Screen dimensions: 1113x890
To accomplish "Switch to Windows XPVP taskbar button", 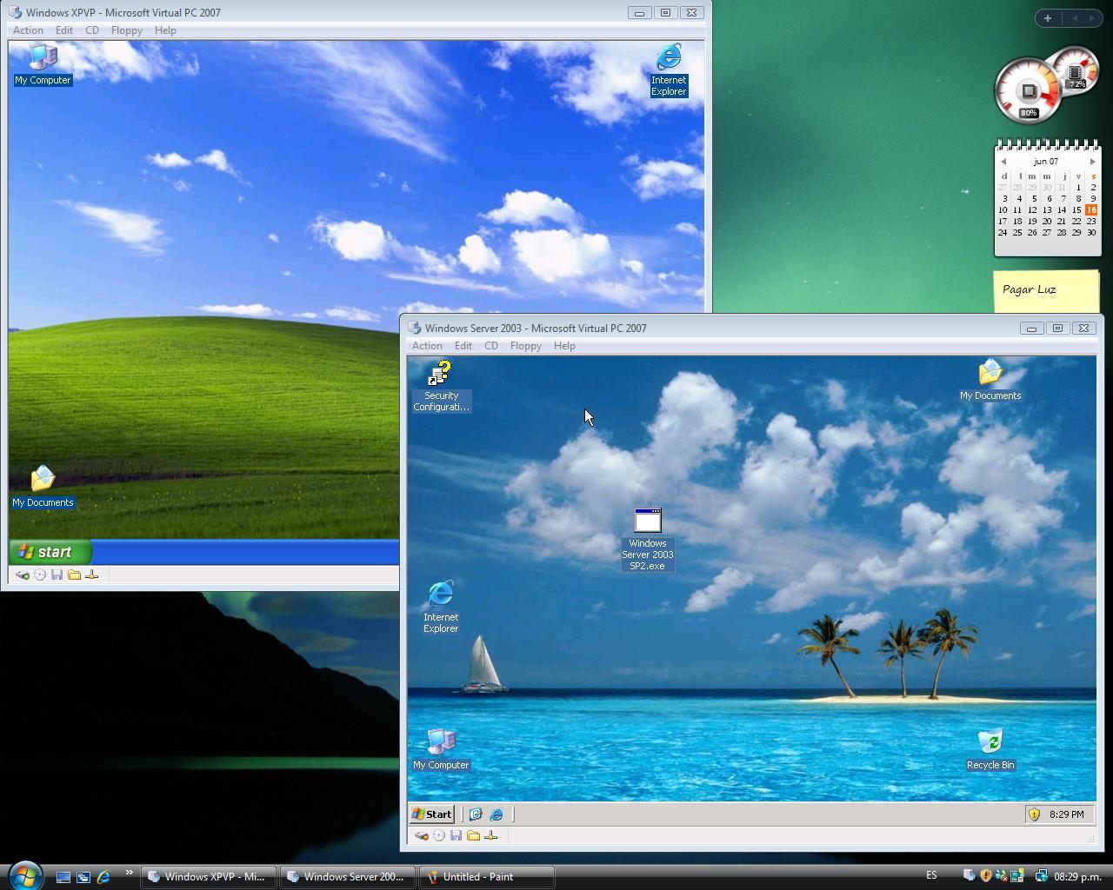I will coord(209,877).
